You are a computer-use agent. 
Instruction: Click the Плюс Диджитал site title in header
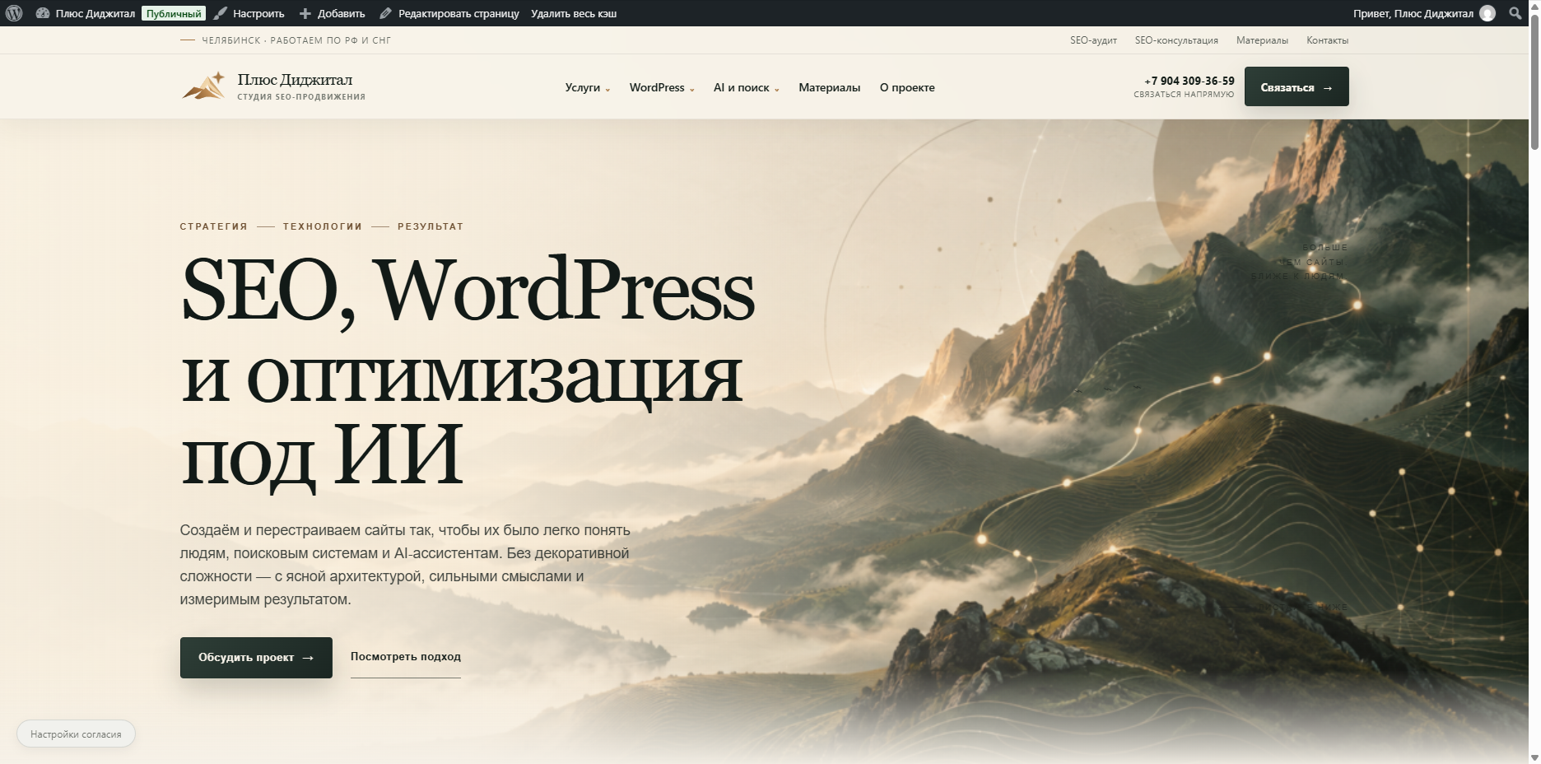[295, 80]
